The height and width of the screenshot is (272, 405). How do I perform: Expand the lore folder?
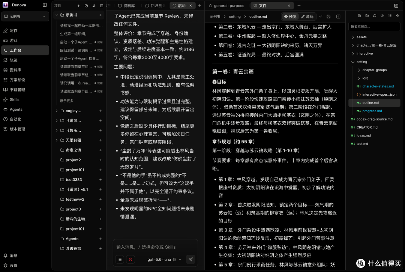(359, 78)
